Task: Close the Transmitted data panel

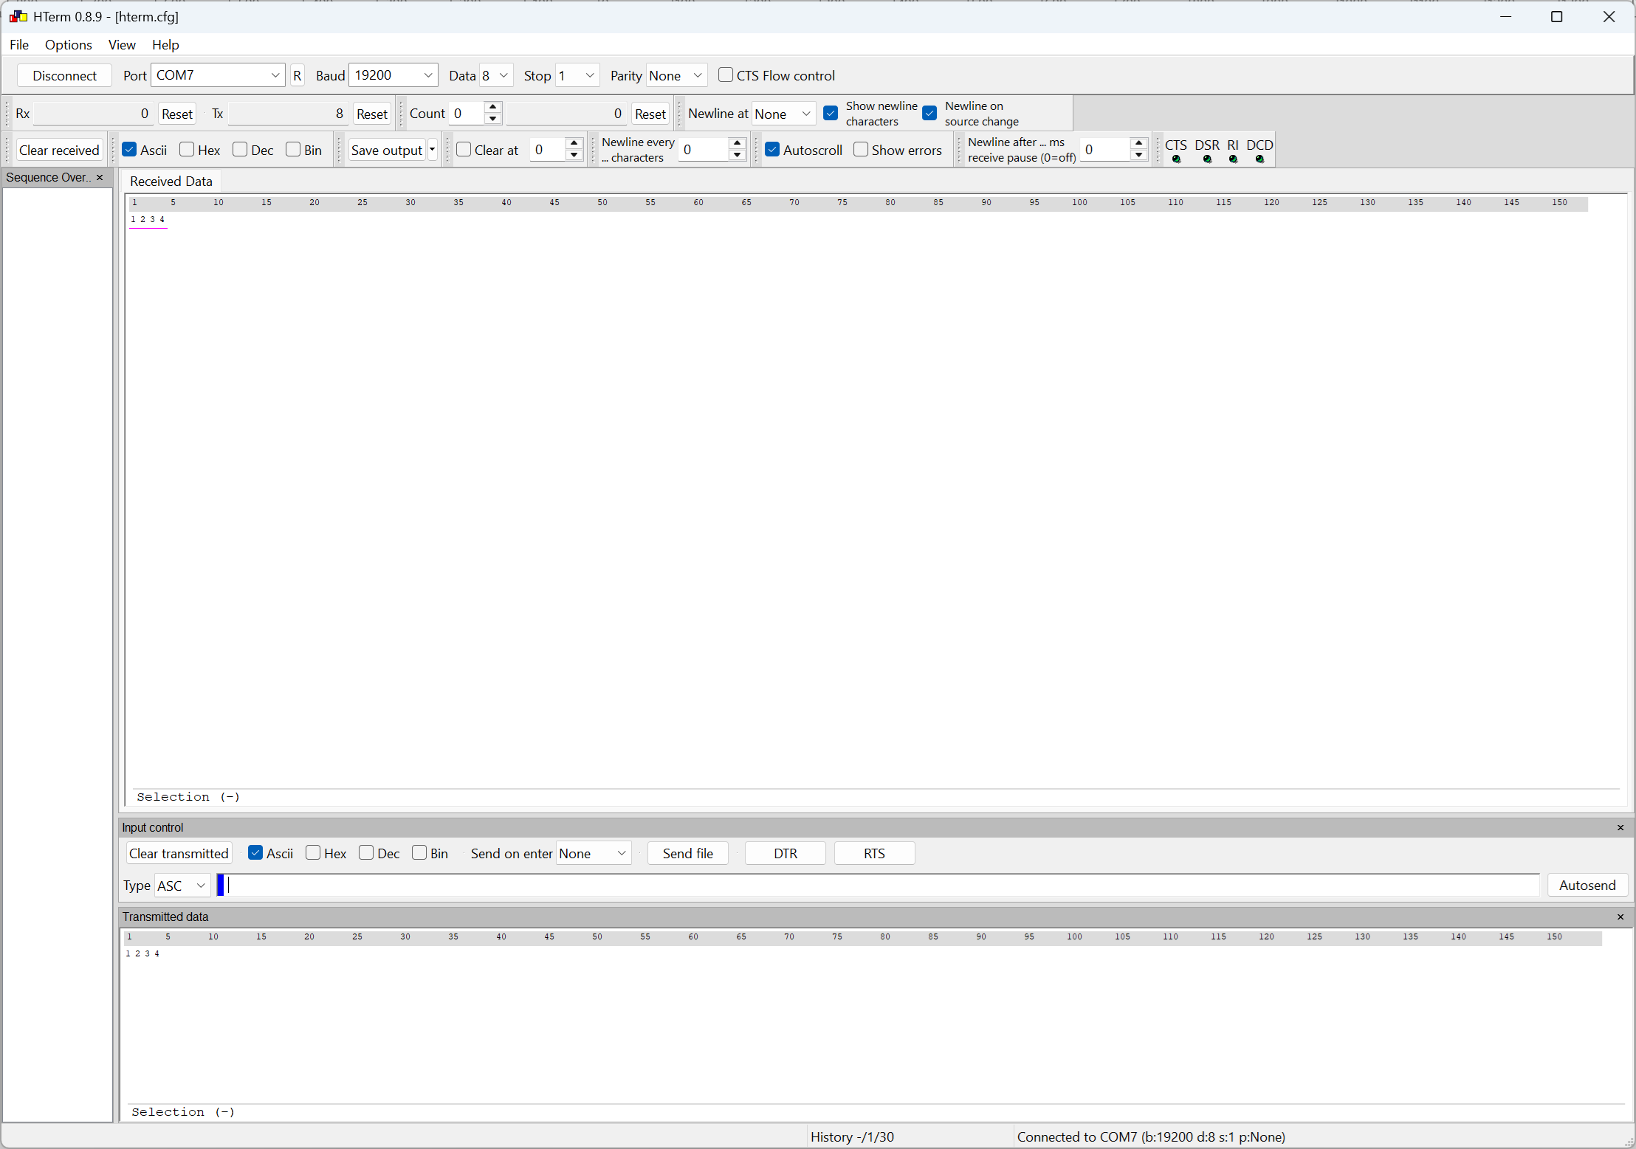Action: 1620,917
